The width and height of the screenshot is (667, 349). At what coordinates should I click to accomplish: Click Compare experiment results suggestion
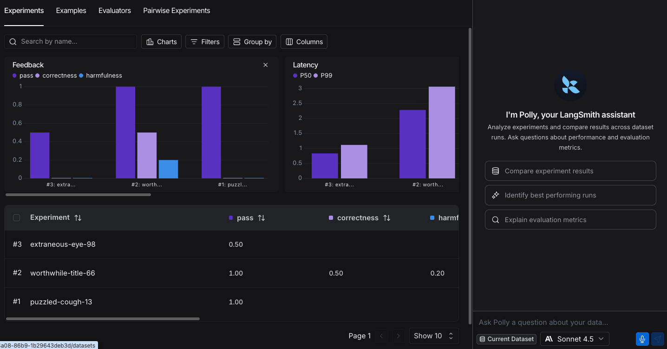[570, 171]
